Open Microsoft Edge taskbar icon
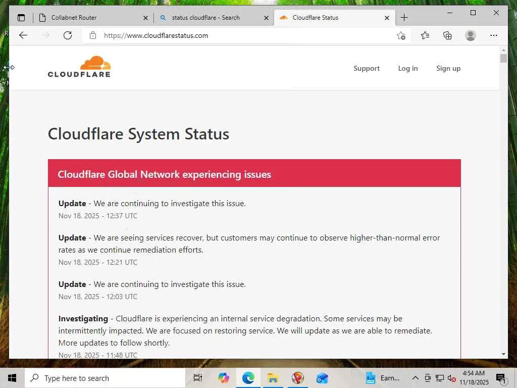Viewport: 517px width, 388px height. (x=248, y=378)
